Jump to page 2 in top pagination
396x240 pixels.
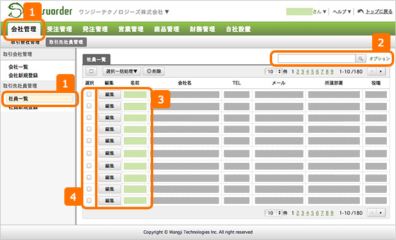click(x=297, y=72)
